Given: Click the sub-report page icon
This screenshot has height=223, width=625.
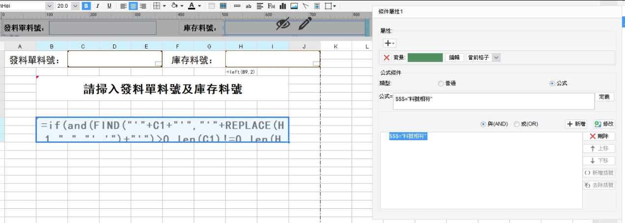Looking at the screenshot, I should pyautogui.click(x=317, y=6).
